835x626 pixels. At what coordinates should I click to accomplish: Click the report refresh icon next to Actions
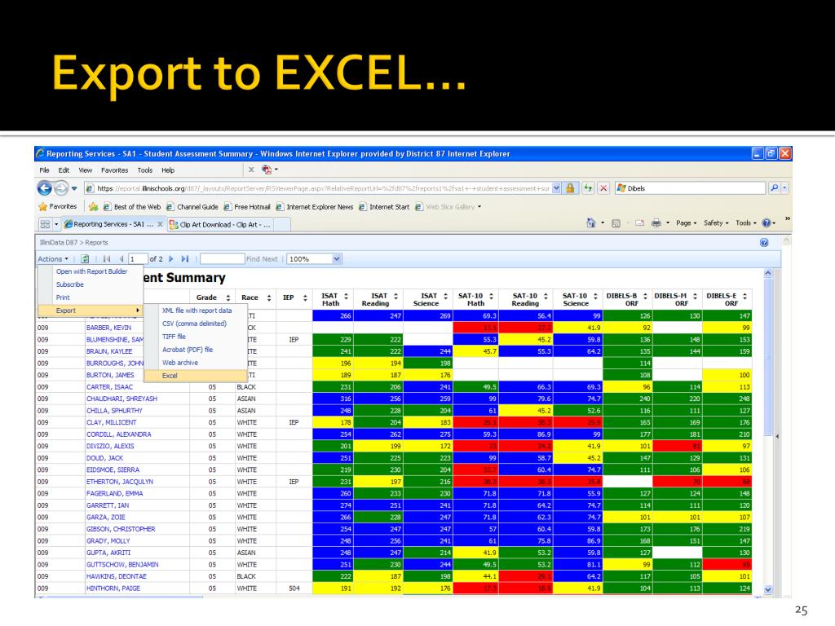(85, 258)
